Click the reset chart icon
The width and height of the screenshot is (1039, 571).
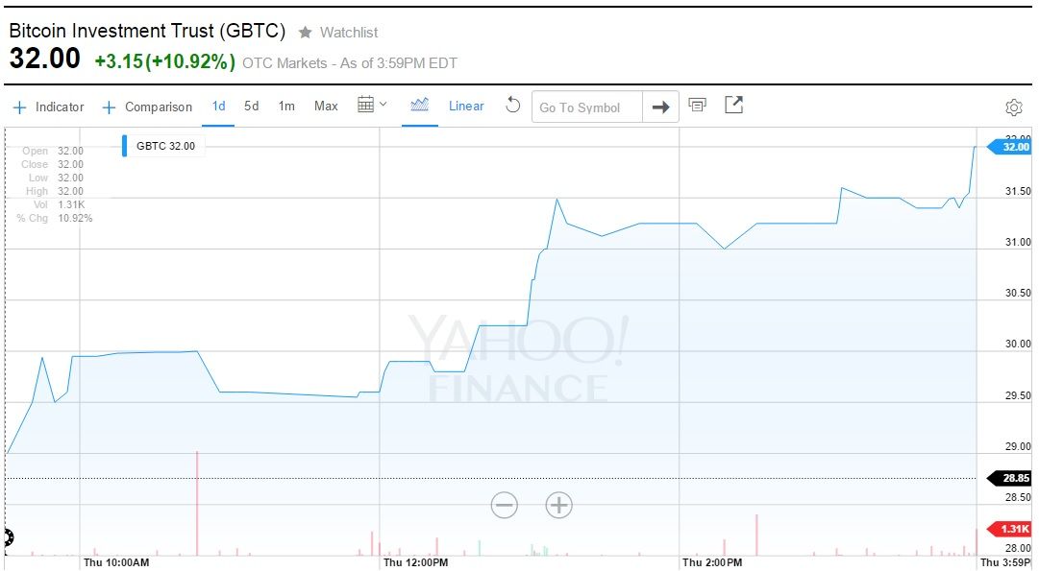[x=512, y=106]
